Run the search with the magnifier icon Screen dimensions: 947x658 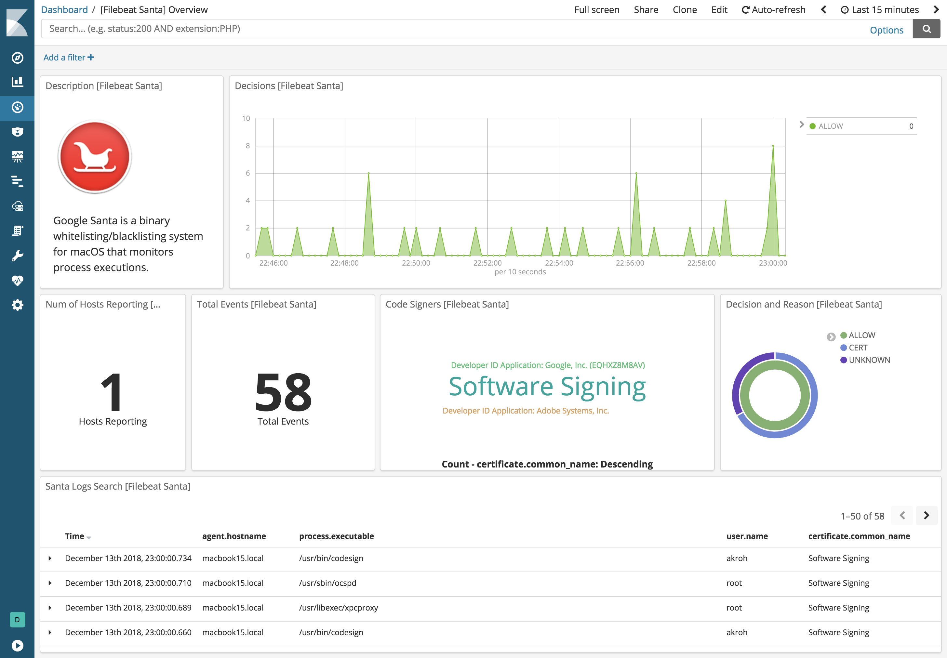[927, 29]
